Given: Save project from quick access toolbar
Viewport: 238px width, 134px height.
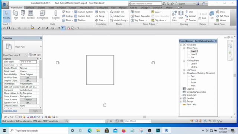Looking at the screenshot, I should 9,28.
